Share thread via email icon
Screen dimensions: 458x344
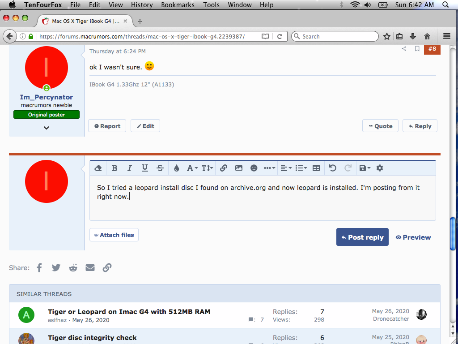coord(90,268)
